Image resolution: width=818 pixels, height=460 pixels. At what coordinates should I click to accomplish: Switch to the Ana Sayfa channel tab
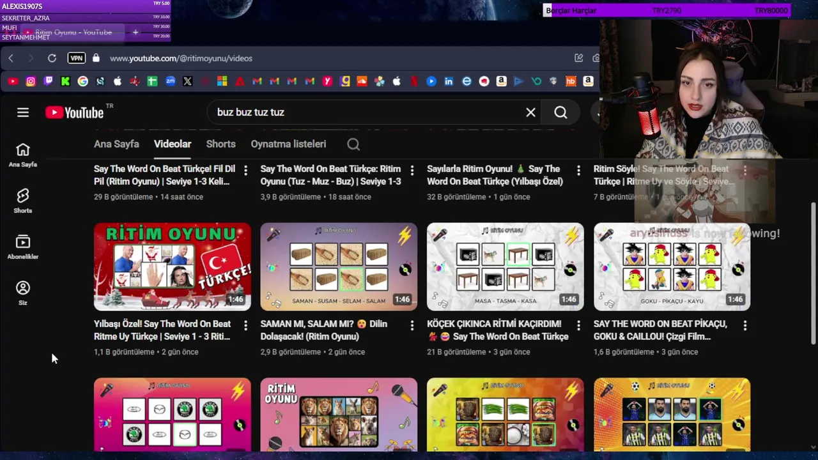[x=116, y=144]
